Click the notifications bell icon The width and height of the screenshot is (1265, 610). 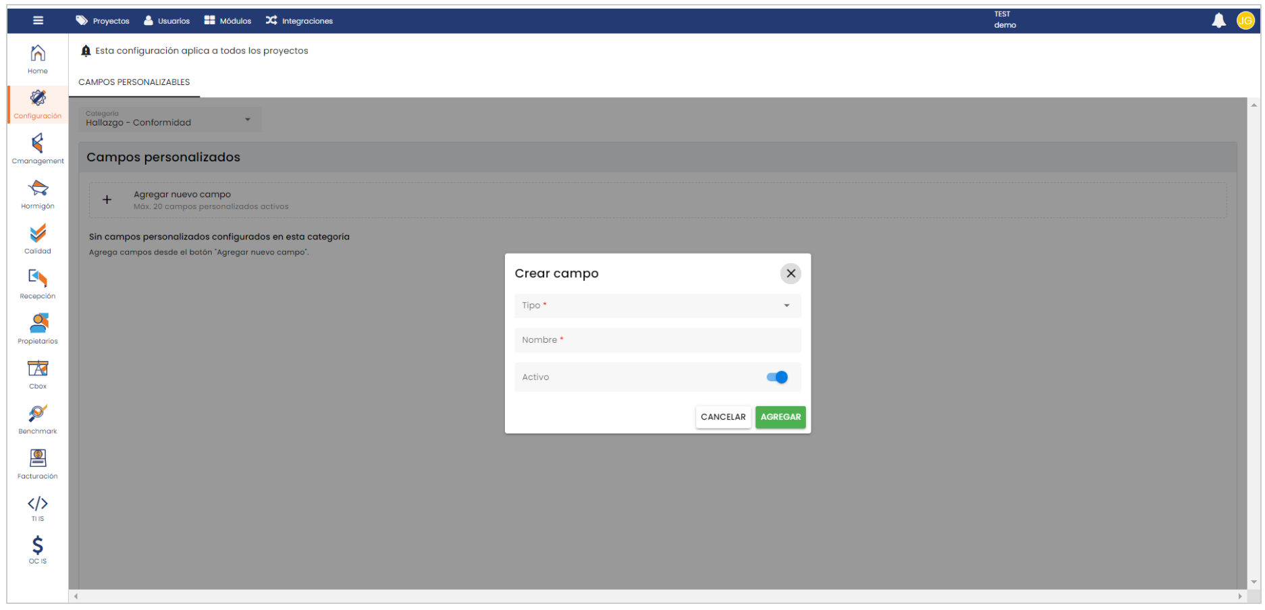click(1218, 21)
